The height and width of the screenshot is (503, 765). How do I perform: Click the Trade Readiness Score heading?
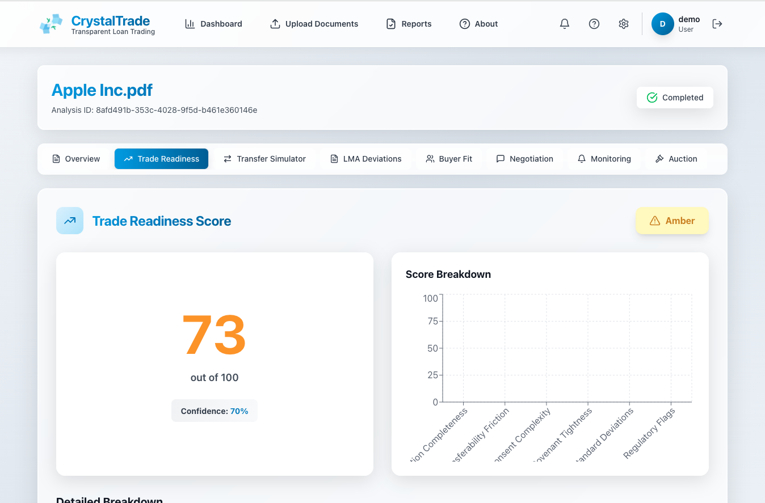pos(162,221)
